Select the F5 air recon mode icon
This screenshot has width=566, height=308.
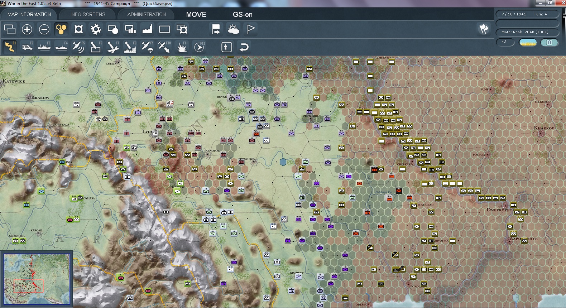click(x=78, y=47)
